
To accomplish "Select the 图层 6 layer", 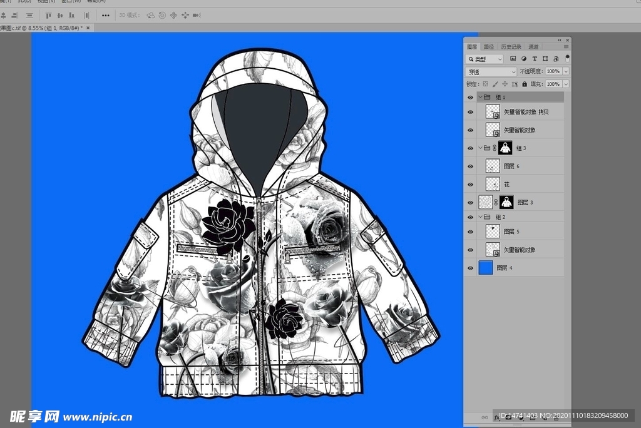I will pyautogui.click(x=526, y=166).
